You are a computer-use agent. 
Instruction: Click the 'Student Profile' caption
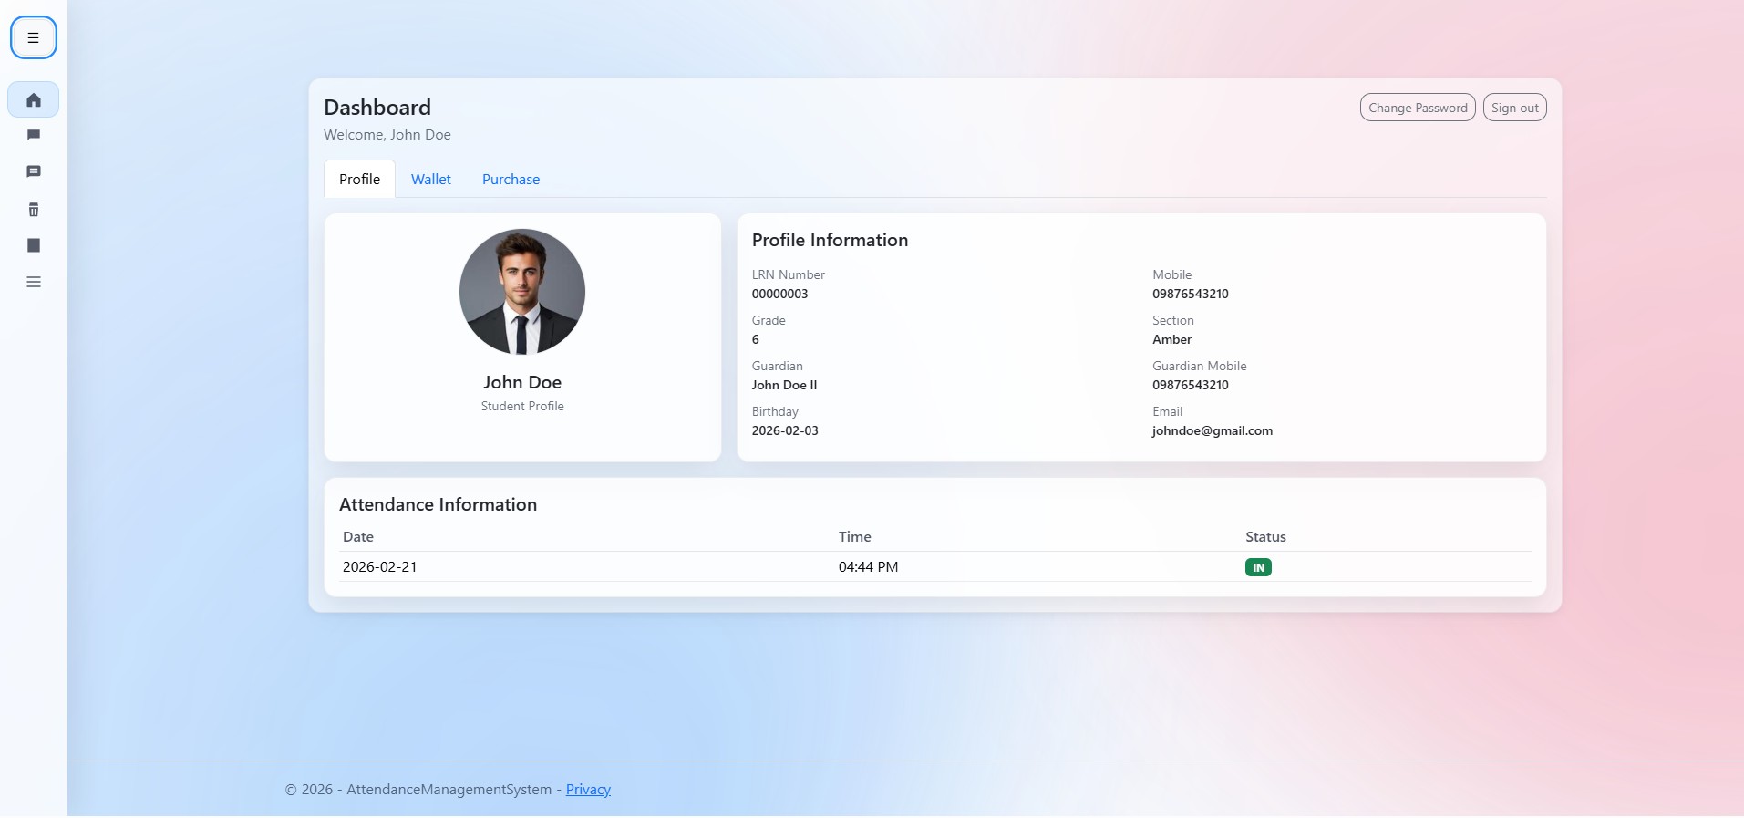pos(522,406)
